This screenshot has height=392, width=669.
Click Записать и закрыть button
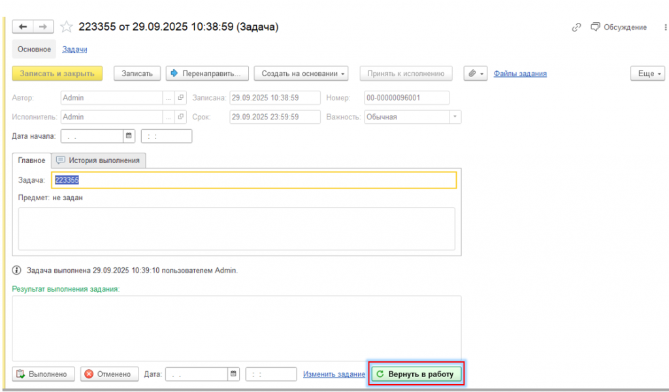pyautogui.click(x=57, y=73)
